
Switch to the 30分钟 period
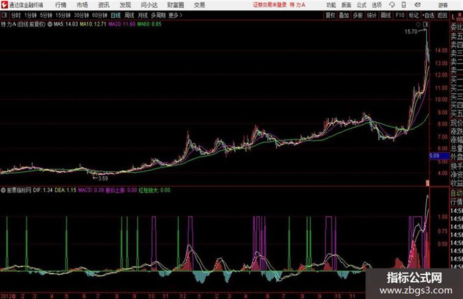coord(81,15)
